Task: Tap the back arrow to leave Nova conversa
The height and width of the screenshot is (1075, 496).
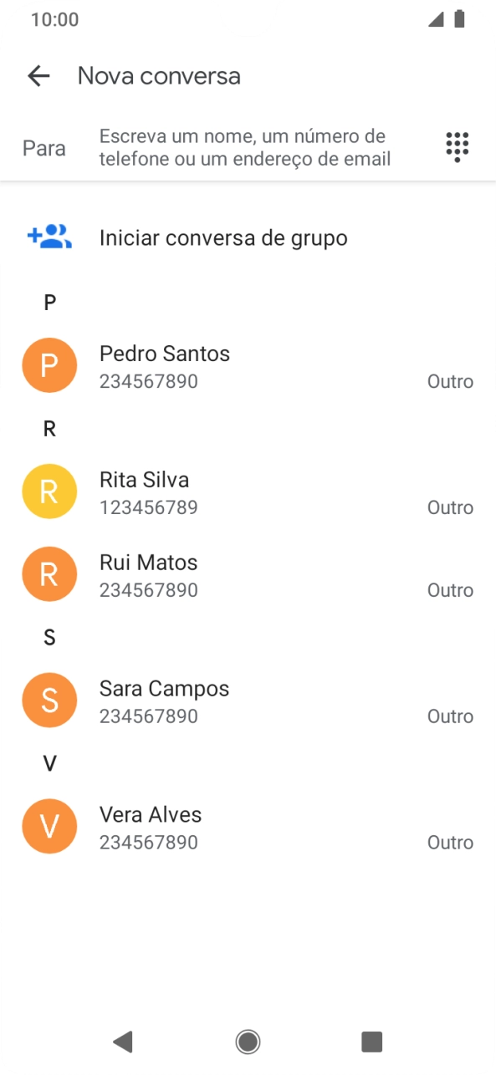Action: 38,75
